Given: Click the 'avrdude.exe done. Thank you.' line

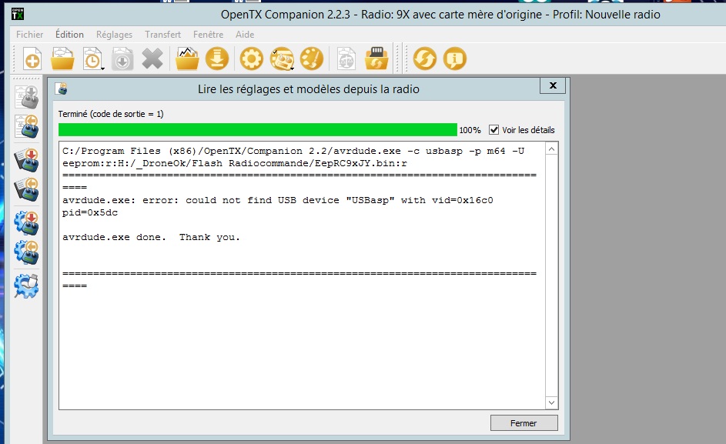Looking at the screenshot, I should 152,237.
